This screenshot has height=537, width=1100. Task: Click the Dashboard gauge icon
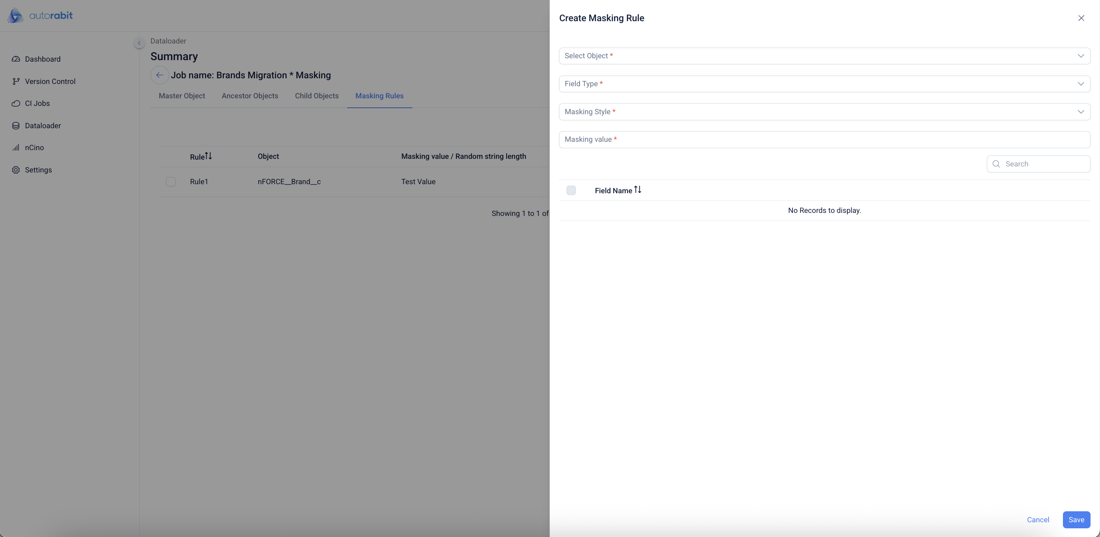coord(16,59)
